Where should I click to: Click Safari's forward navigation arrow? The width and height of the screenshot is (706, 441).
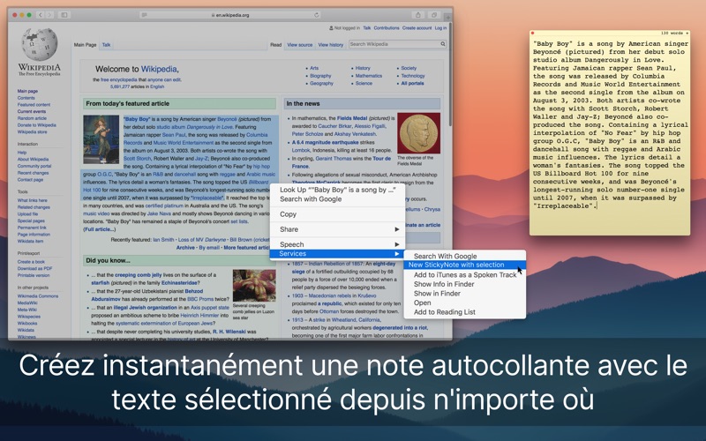click(x=49, y=15)
